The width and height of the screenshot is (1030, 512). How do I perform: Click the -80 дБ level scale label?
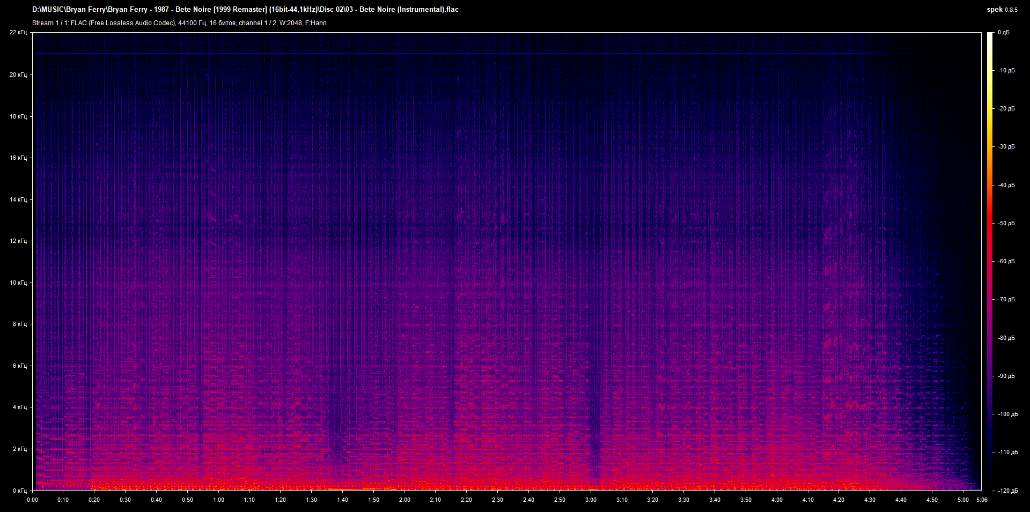click(1006, 338)
